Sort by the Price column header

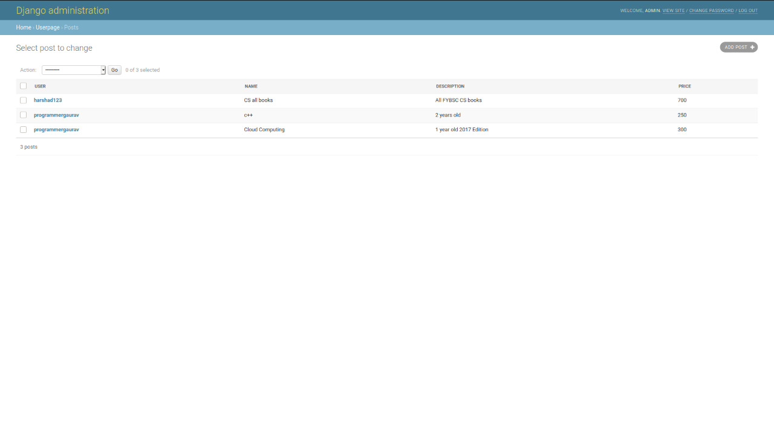685,86
